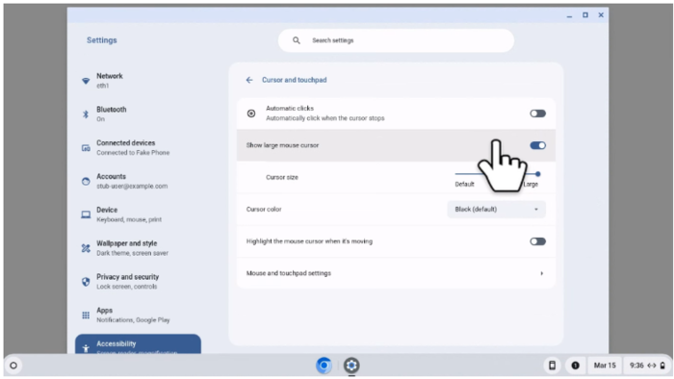The image size is (674, 379).
Task: Click the Network wifi icon in the sidebar
Action: coord(86,81)
